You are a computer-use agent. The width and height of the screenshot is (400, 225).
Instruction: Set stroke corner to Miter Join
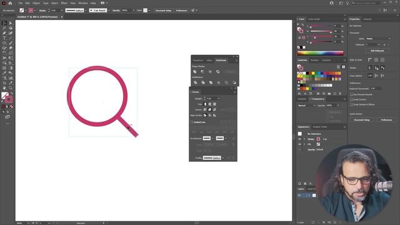[x=205, y=110]
